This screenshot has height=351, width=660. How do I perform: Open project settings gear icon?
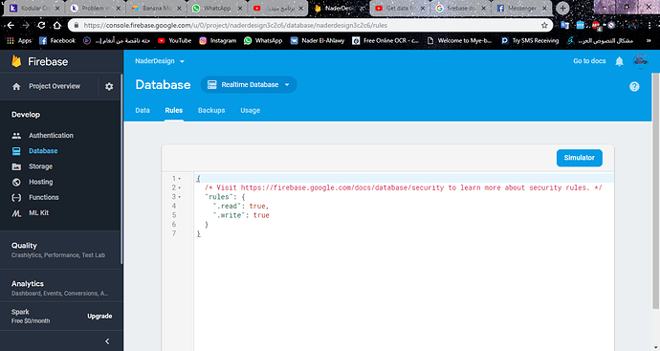point(109,86)
